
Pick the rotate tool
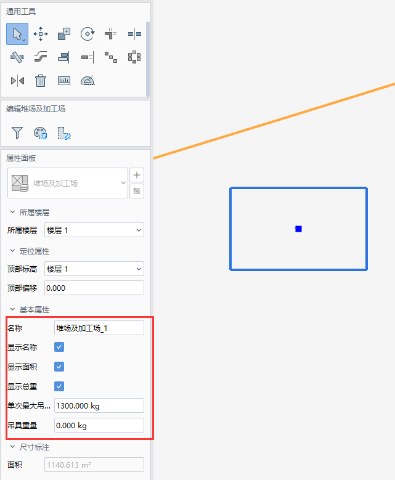click(88, 34)
